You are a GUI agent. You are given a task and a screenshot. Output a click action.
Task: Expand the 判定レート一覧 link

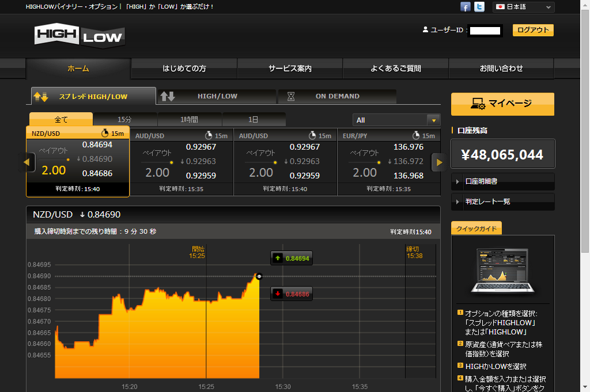click(x=502, y=201)
